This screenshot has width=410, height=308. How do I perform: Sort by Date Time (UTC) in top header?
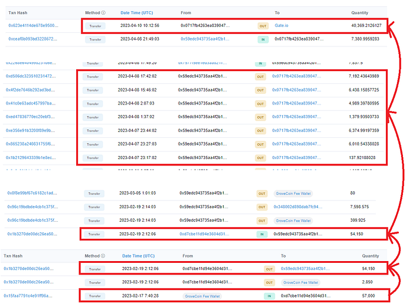click(x=136, y=12)
